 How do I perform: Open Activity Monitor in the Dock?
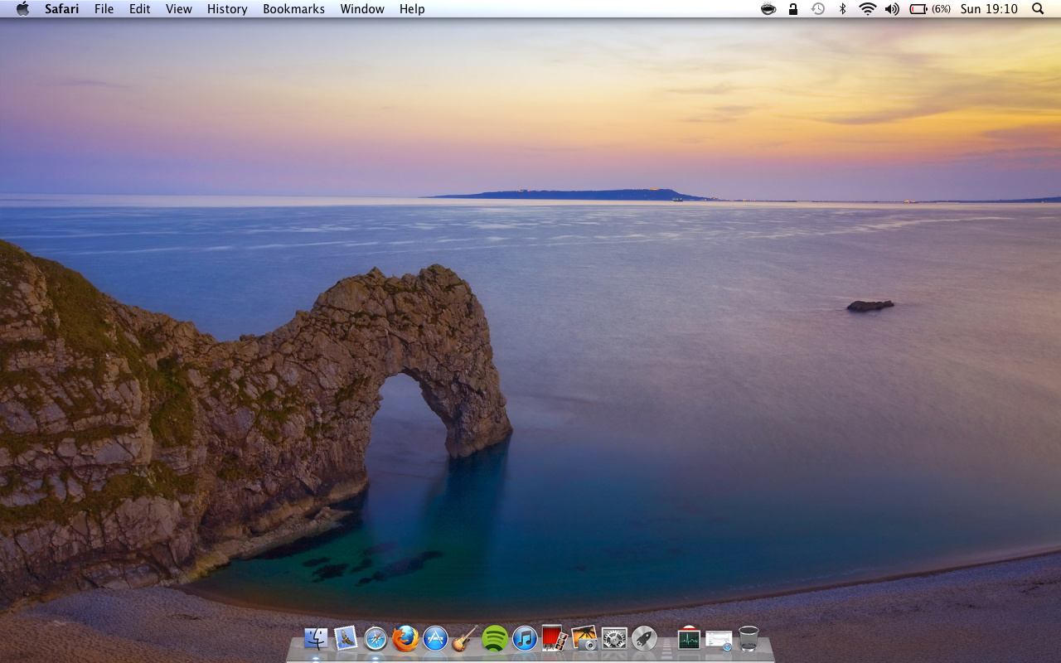coord(689,638)
